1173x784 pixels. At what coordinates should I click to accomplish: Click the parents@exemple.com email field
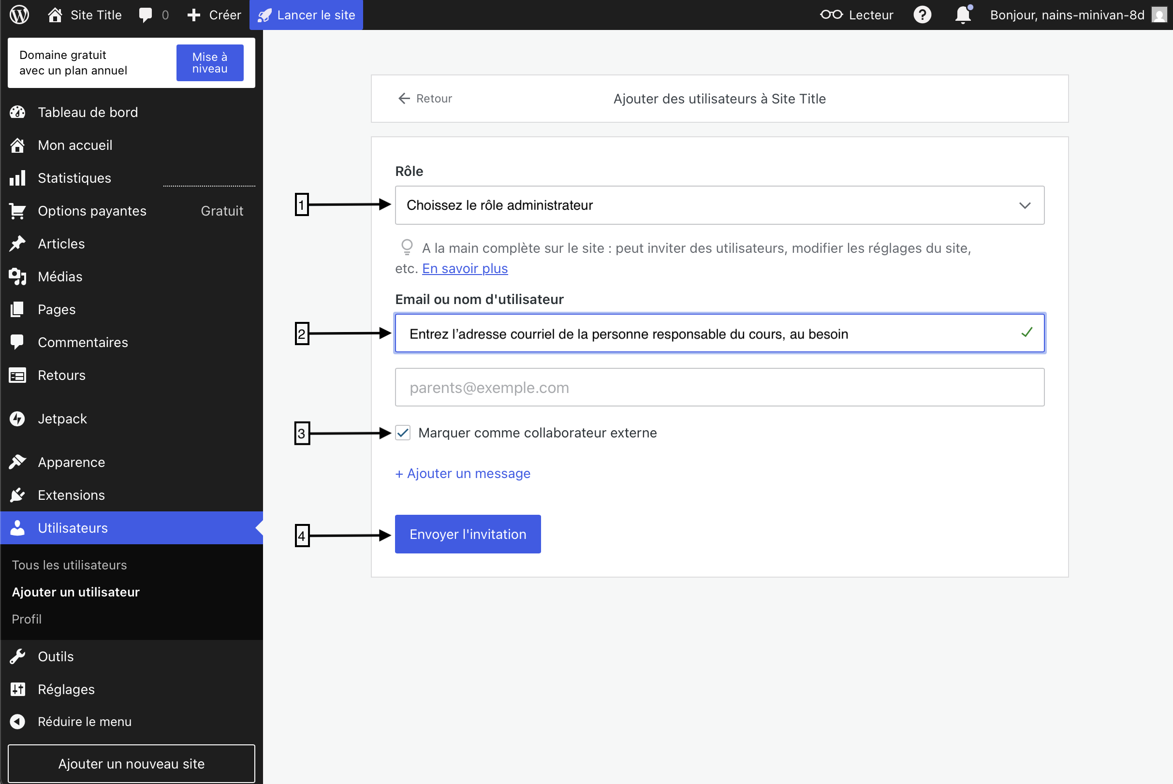coord(719,388)
